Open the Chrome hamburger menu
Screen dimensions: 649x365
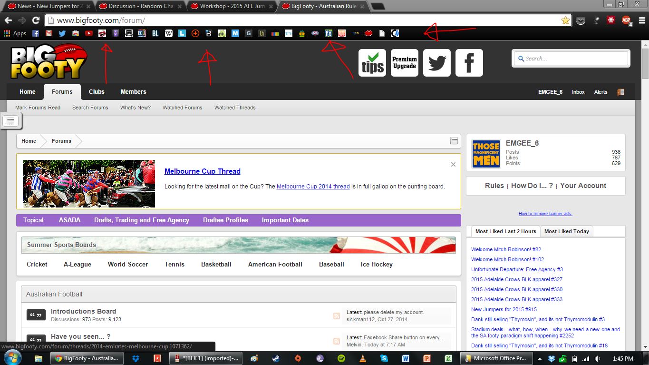[x=641, y=20]
